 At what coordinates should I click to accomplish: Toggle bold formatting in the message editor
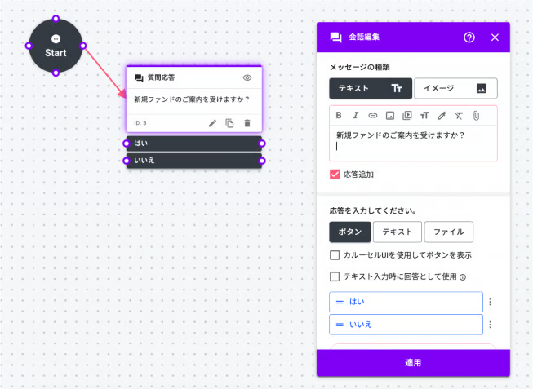pos(339,115)
